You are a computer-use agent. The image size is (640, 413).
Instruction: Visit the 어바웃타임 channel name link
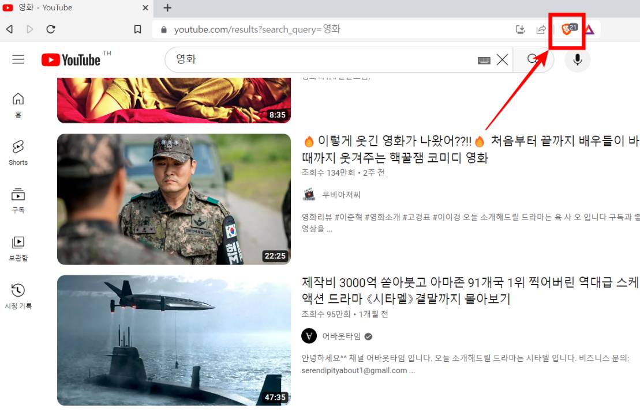click(341, 336)
